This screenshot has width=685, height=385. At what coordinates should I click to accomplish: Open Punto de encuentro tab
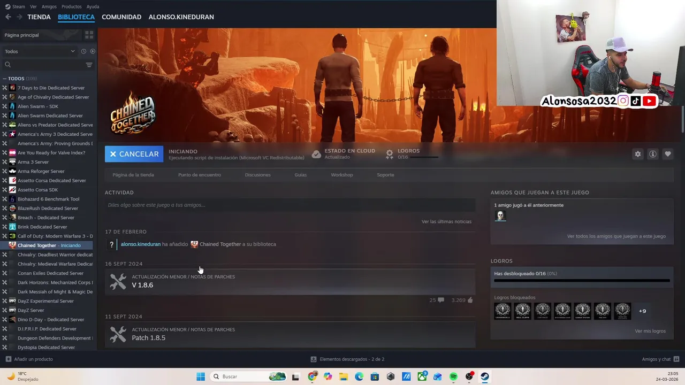(200, 175)
